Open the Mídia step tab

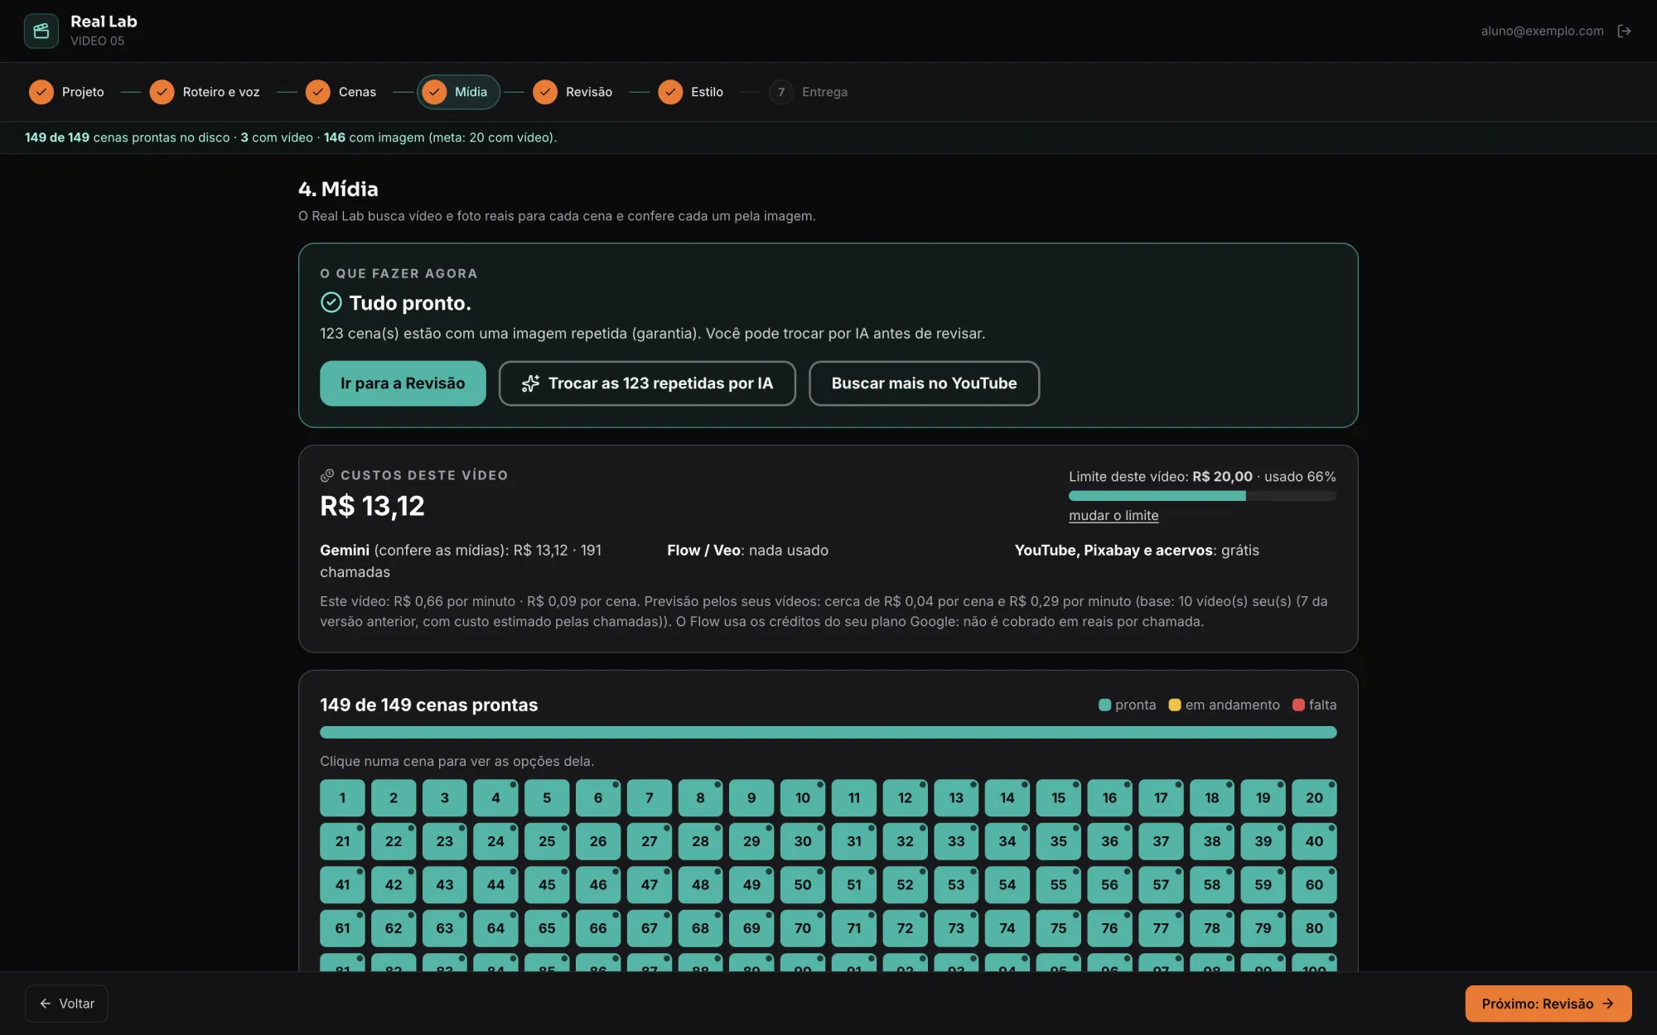point(458,92)
